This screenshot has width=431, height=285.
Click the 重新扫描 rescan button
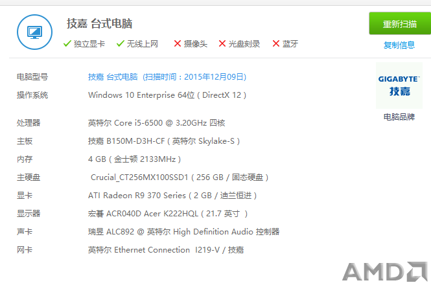click(x=400, y=23)
